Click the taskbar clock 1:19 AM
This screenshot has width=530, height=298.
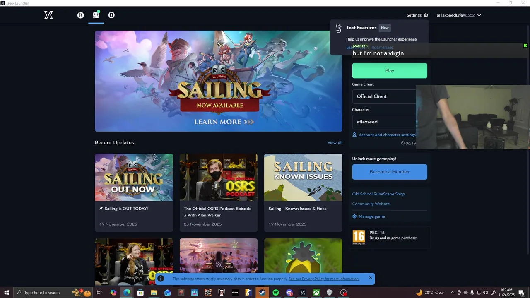pyautogui.click(x=506, y=293)
